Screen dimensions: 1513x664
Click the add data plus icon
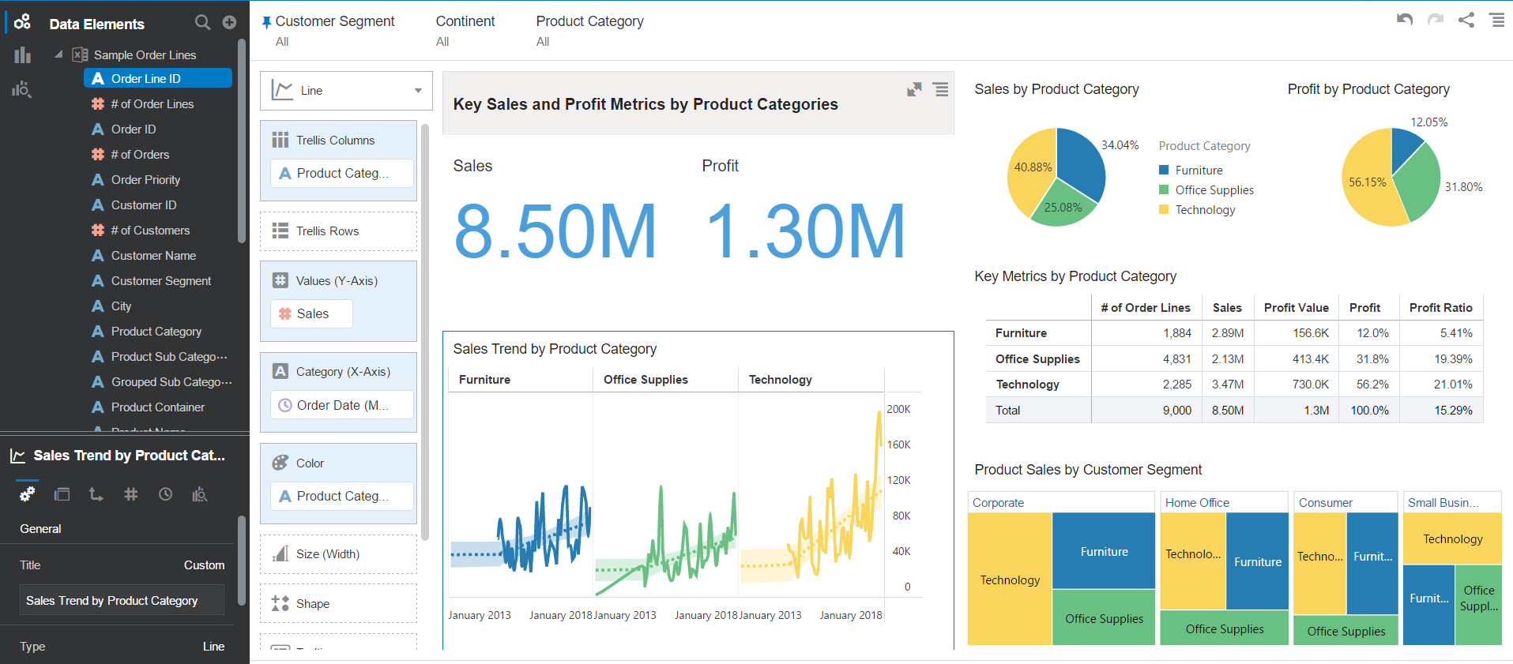(229, 23)
